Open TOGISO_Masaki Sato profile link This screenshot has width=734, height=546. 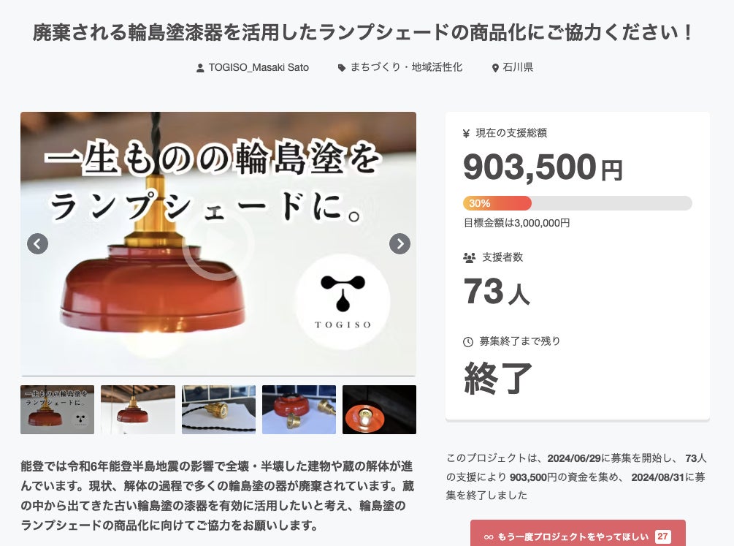[x=259, y=67]
